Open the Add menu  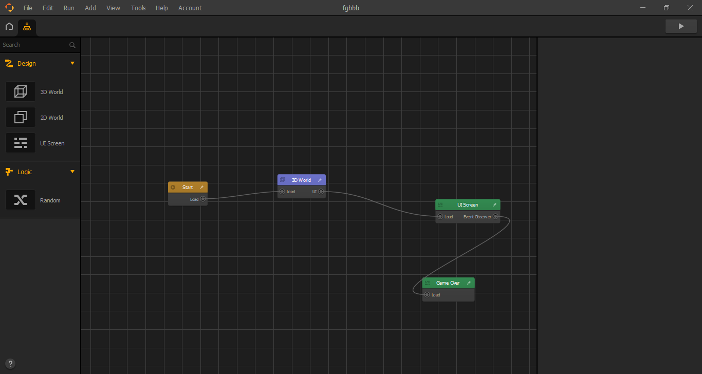90,8
